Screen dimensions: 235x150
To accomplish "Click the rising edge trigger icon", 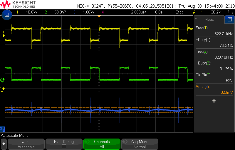I will coord(194,12).
